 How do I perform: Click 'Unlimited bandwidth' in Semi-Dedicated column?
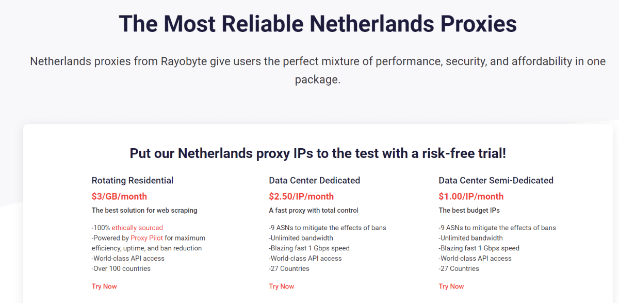(x=471, y=238)
